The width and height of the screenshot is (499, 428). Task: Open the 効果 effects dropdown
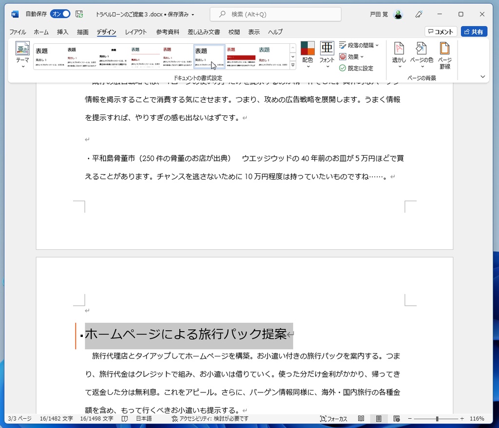(351, 56)
